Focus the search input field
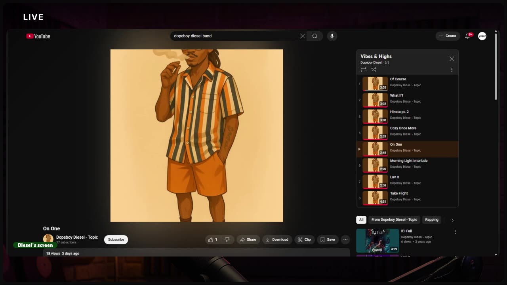 236,36
